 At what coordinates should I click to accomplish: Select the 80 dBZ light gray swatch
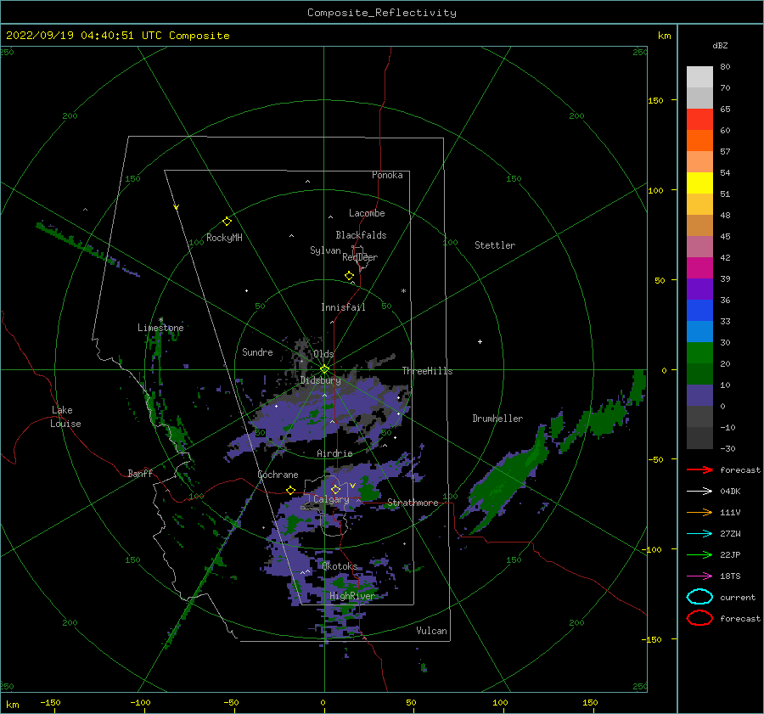point(699,76)
